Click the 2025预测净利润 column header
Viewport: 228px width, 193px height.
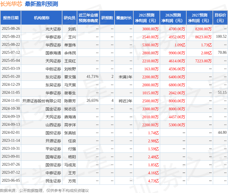click(147, 18)
